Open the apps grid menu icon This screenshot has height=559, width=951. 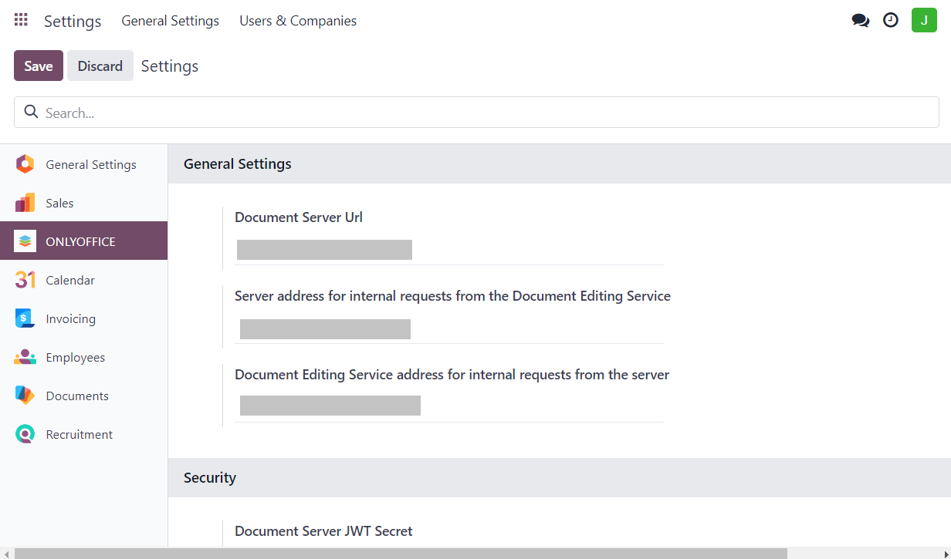[21, 20]
